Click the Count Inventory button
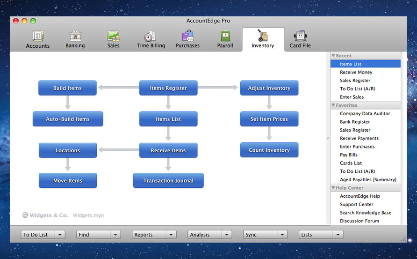 click(269, 150)
